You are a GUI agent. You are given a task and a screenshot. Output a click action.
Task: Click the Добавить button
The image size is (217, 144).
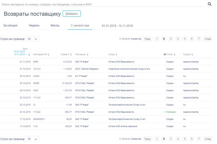(x=72, y=14)
